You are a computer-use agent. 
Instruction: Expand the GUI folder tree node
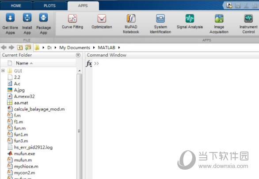click(x=3, y=71)
